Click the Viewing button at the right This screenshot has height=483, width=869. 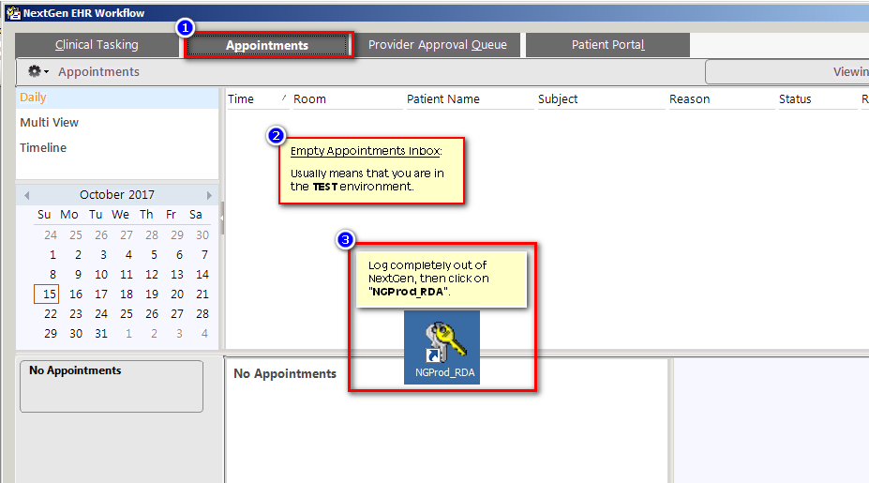(x=787, y=72)
